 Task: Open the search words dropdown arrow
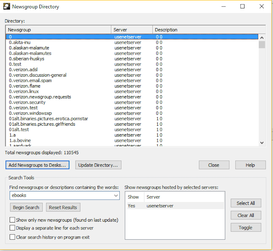point(116,196)
